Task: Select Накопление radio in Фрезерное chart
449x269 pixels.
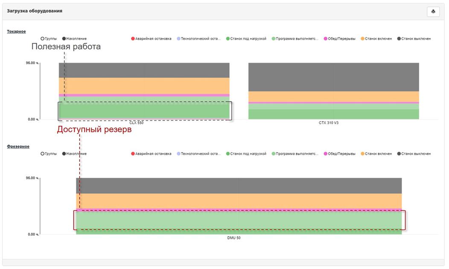Action: tap(64, 154)
